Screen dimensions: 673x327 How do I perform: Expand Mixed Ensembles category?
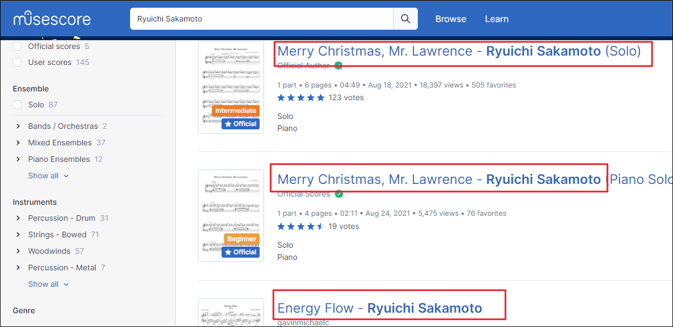(18, 143)
